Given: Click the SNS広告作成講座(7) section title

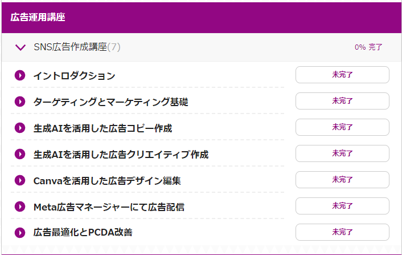Looking at the screenshot, I should pyautogui.click(x=77, y=47).
